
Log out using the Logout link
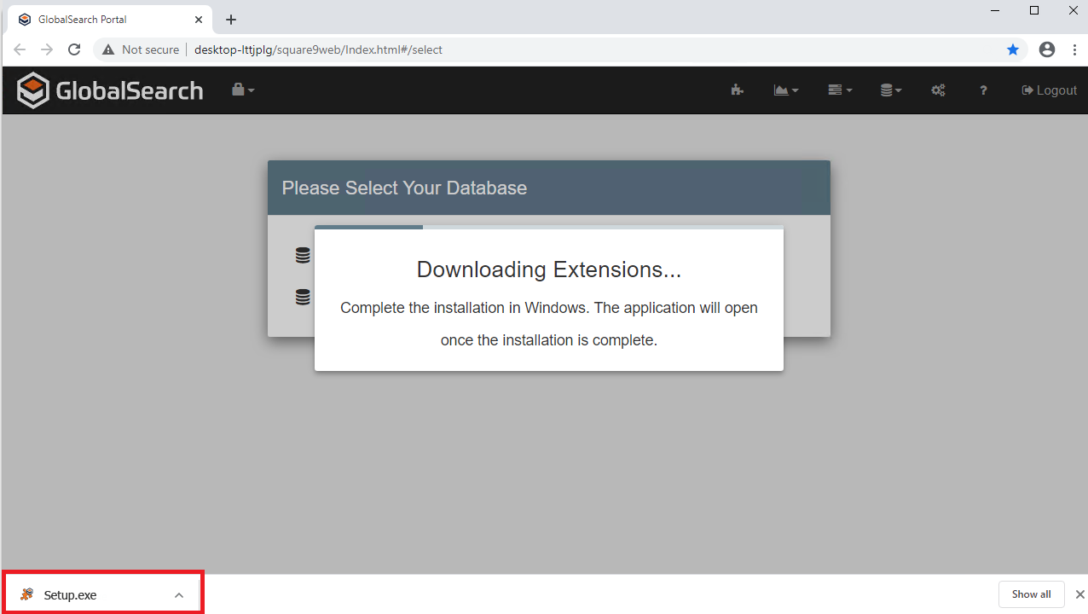pos(1049,90)
